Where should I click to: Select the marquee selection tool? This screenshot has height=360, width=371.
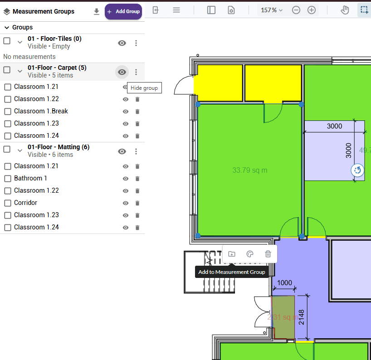(x=364, y=10)
